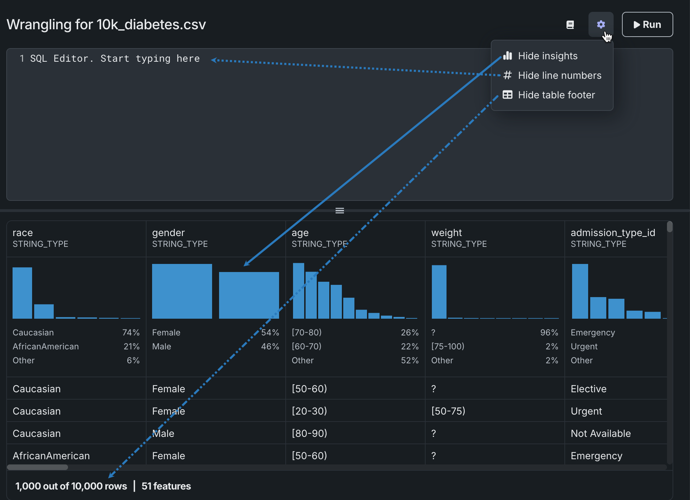Image resolution: width=690 pixels, height=500 pixels.
Task: Click the tallest bar in weight histogram
Action: click(x=439, y=292)
